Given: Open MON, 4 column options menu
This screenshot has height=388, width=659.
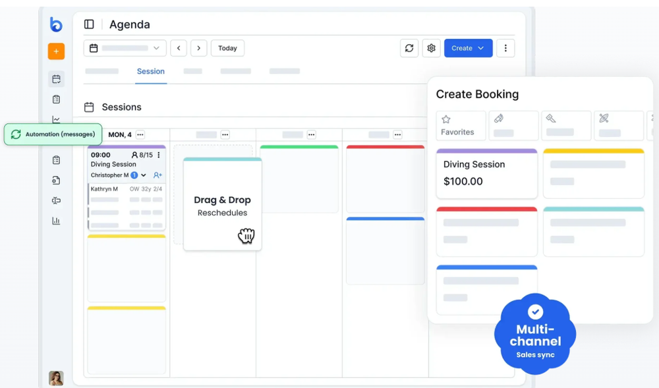Looking at the screenshot, I should [x=140, y=135].
